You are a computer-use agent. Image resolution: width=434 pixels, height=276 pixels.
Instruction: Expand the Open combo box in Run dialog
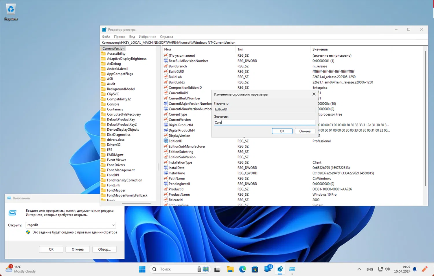(113, 225)
